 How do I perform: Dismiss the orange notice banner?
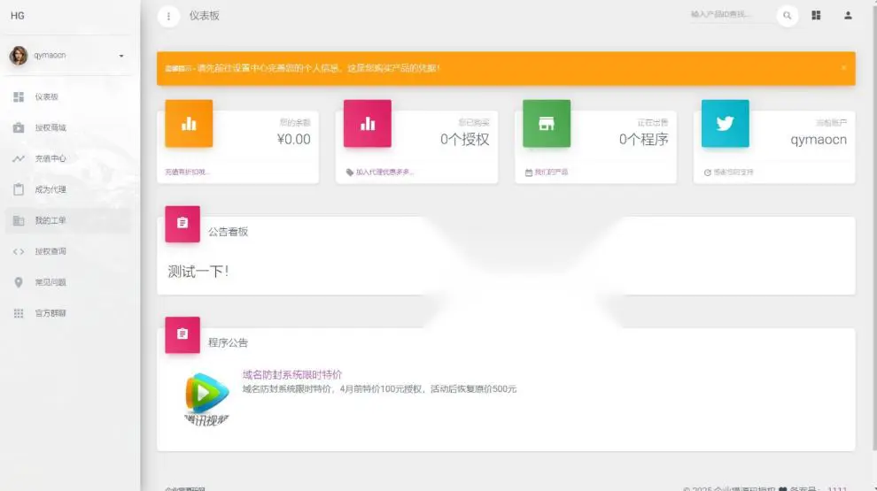[x=843, y=67]
